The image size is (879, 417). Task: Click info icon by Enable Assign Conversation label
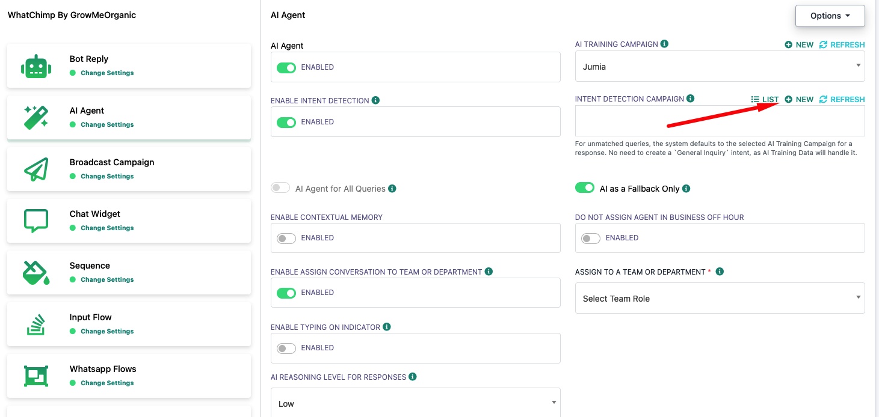[x=489, y=272]
